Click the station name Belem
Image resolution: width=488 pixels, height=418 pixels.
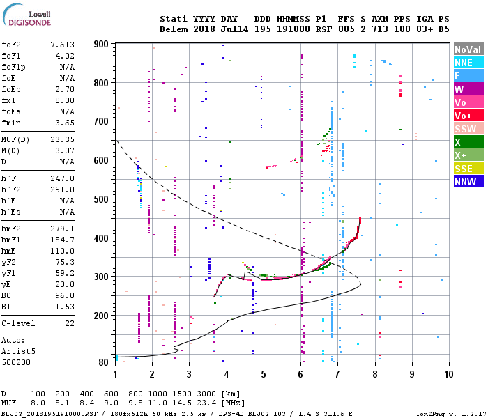174,29
